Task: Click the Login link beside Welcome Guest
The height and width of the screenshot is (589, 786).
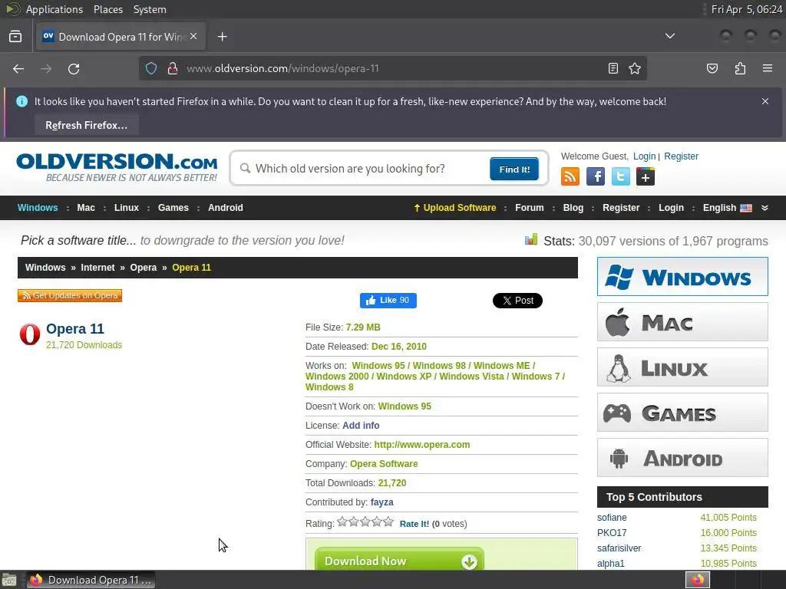Action: pos(644,156)
